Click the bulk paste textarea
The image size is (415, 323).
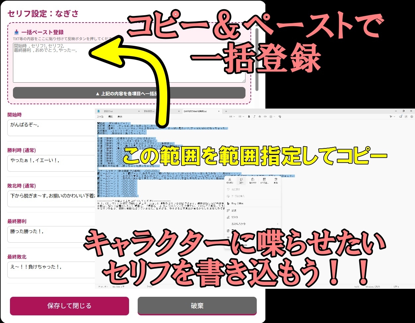[129, 62]
